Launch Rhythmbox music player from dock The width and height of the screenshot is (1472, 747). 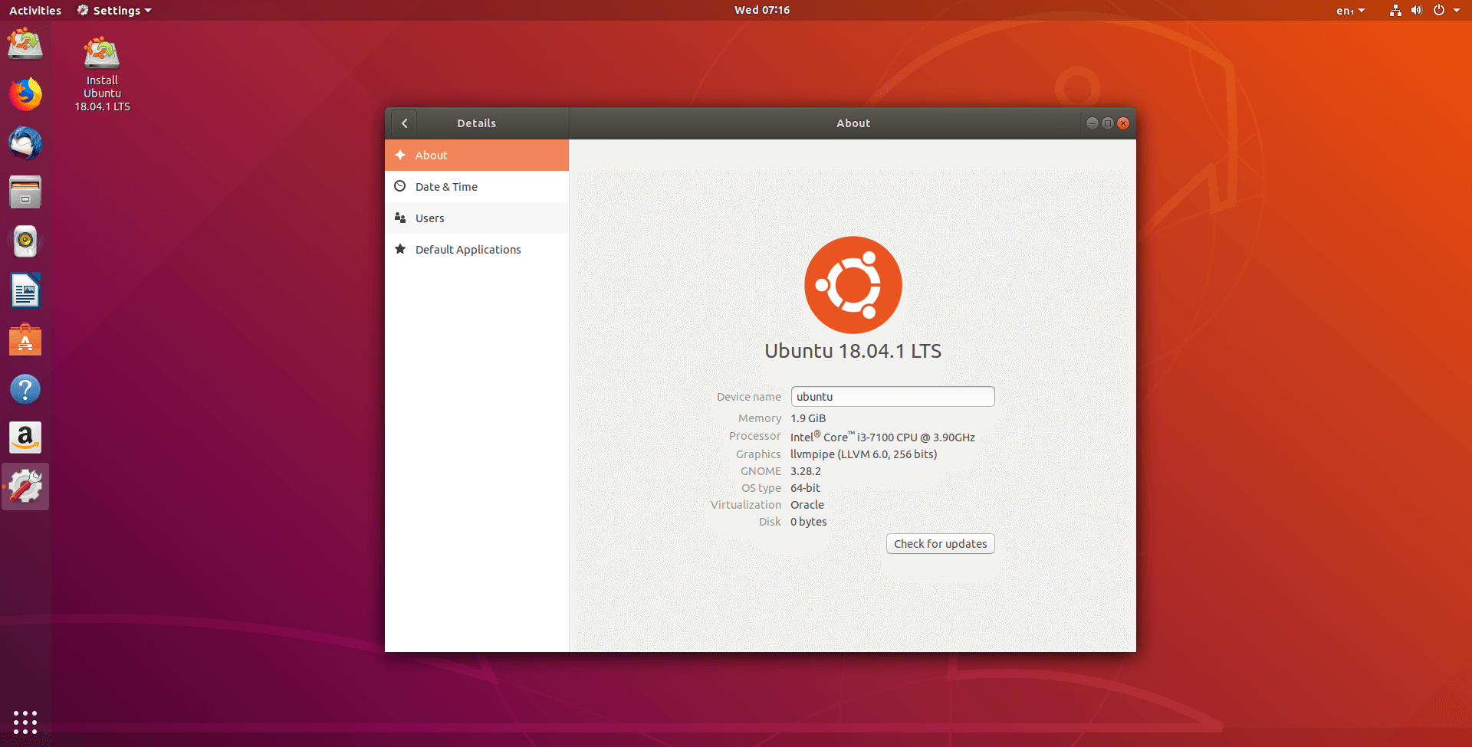click(x=25, y=241)
